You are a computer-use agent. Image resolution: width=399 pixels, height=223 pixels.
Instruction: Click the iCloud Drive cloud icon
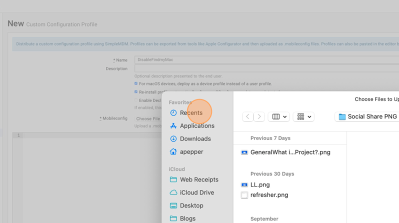[x=173, y=192]
